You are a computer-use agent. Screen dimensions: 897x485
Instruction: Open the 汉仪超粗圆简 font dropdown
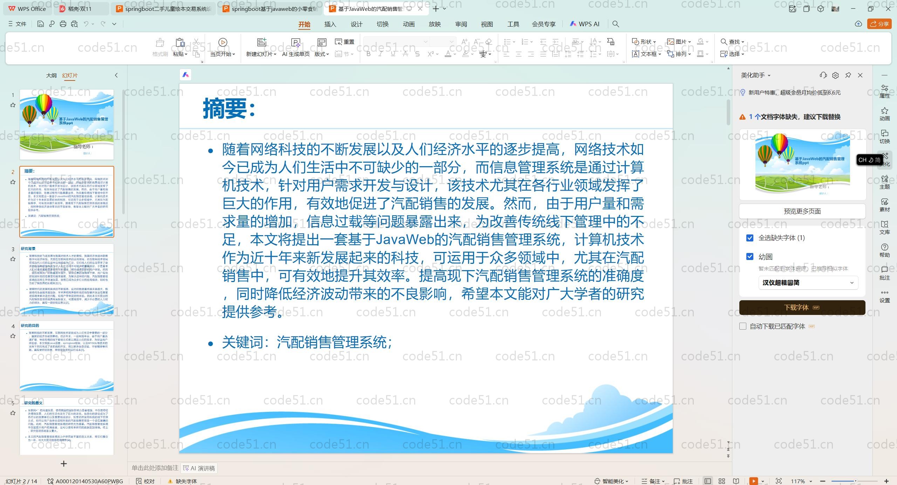pyautogui.click(x=808, y=283)
